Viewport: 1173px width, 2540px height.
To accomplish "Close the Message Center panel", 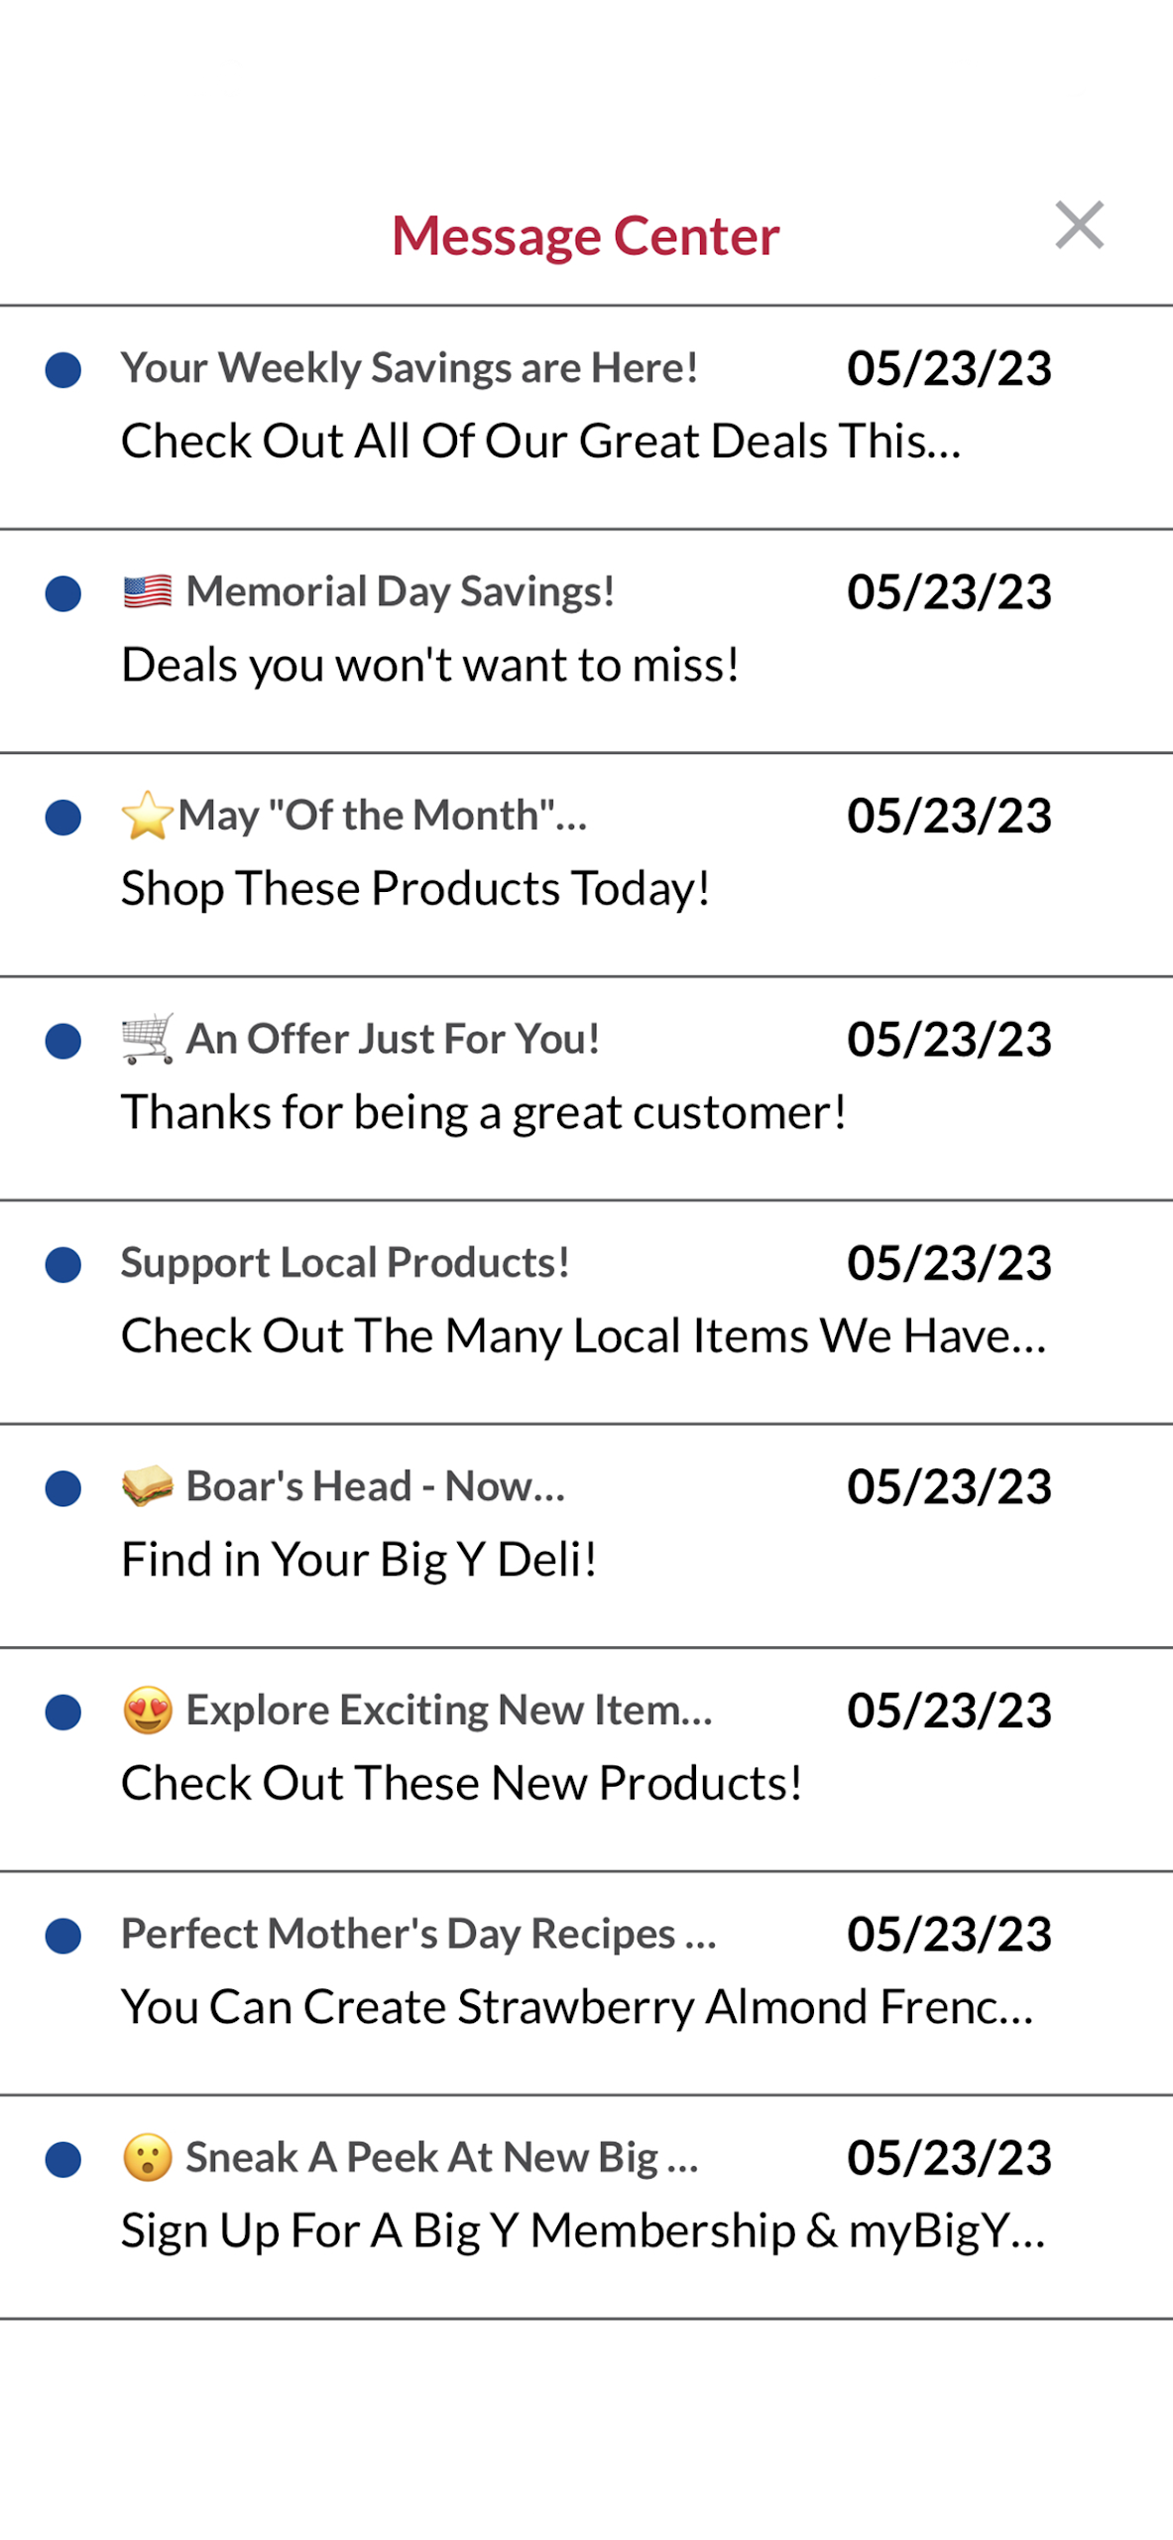I will click(x=1079, y=225).
